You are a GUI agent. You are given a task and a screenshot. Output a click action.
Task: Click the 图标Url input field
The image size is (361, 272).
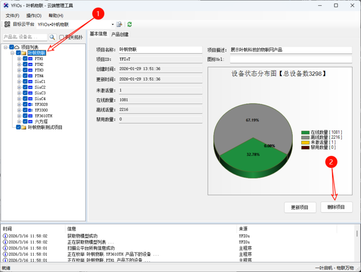pyautogui.click(x=291, y=60)
